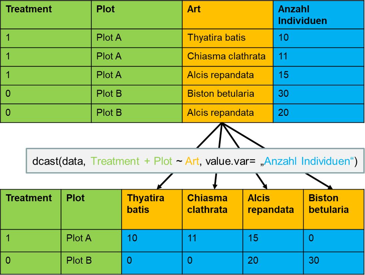The height and width of the screenshot is (275, 365).
Task: Select Biston betularia column header in bottom table
Action: pos(328,204)
